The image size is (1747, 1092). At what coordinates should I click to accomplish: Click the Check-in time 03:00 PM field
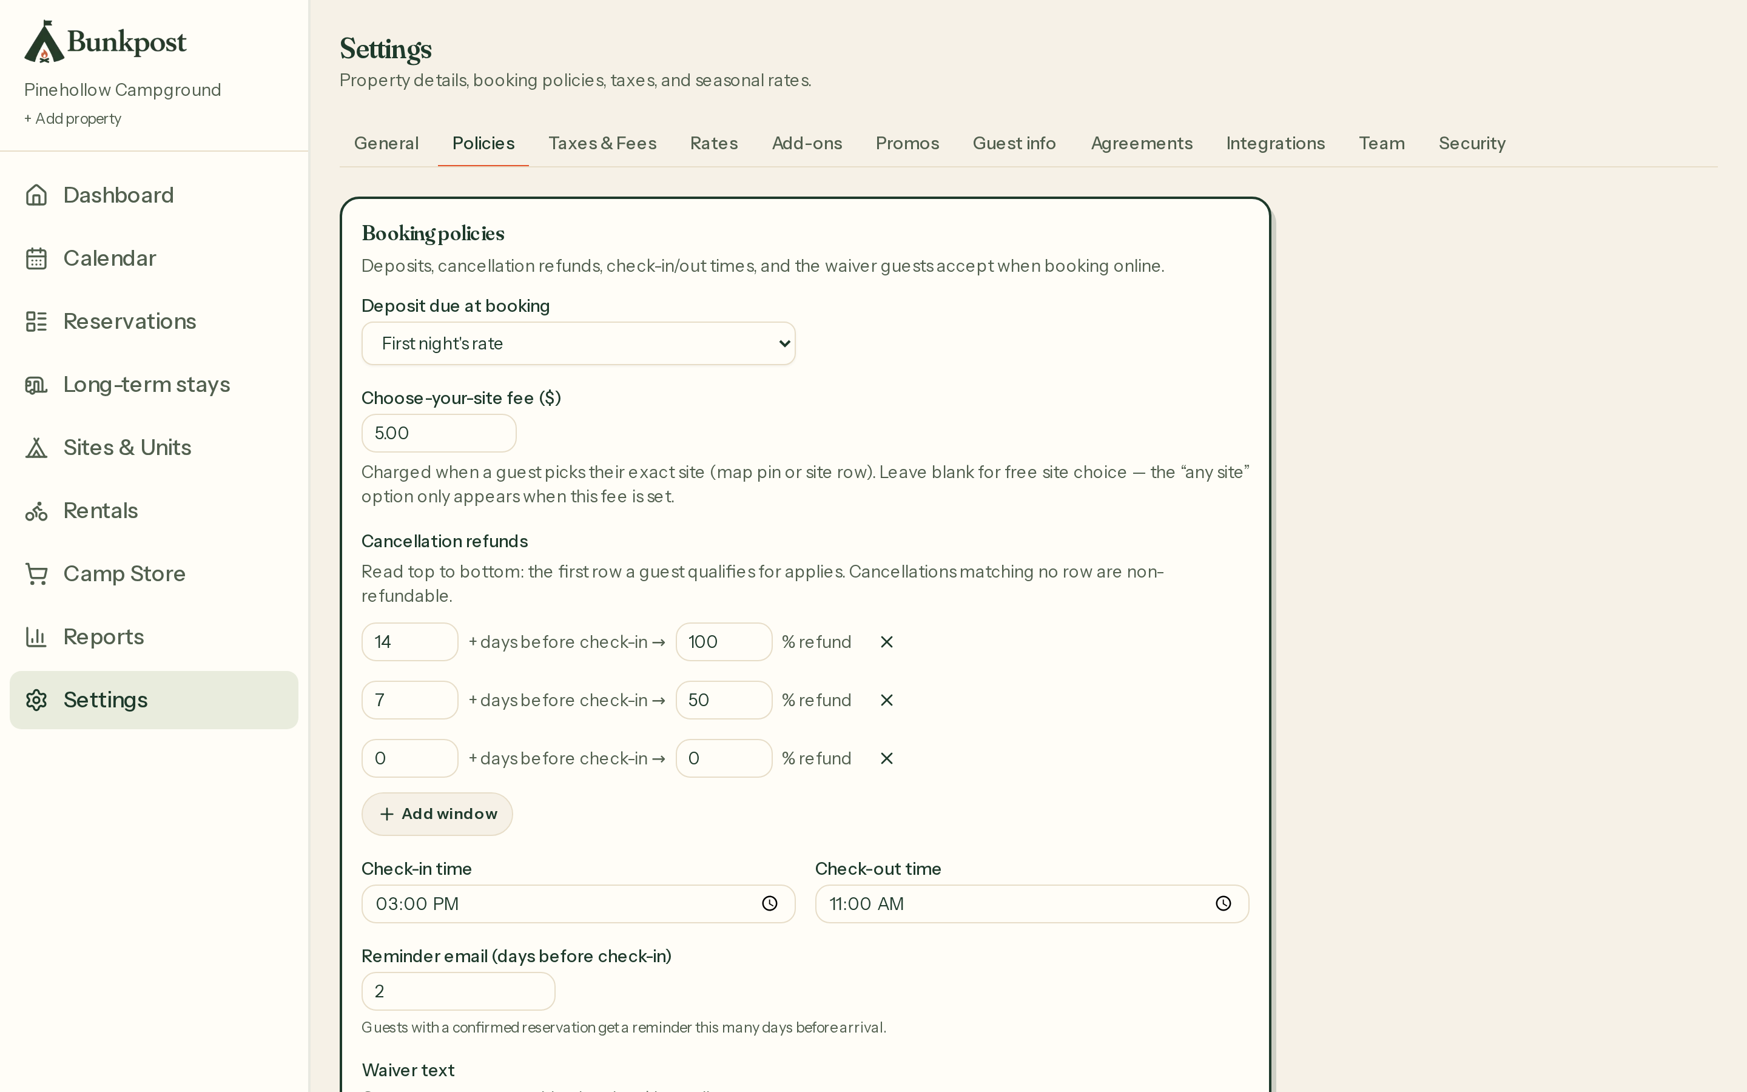pos(578,903)
